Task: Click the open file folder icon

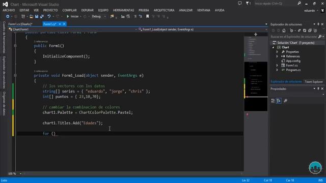Action: [x=31, y=16]
